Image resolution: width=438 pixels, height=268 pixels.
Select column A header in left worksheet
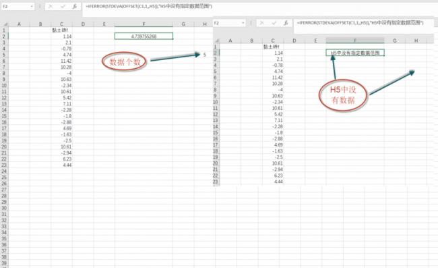point(19,24)
